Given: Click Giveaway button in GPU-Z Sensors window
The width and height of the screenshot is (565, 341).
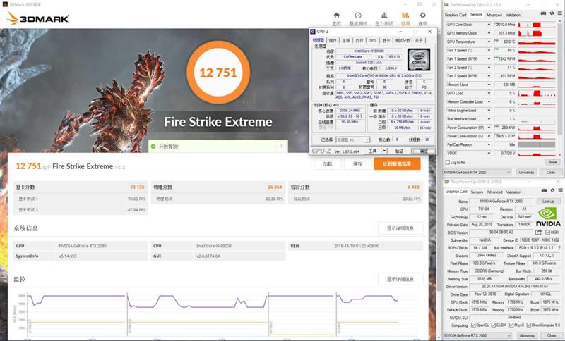Looking at the screenshot, I should (526, 172).
